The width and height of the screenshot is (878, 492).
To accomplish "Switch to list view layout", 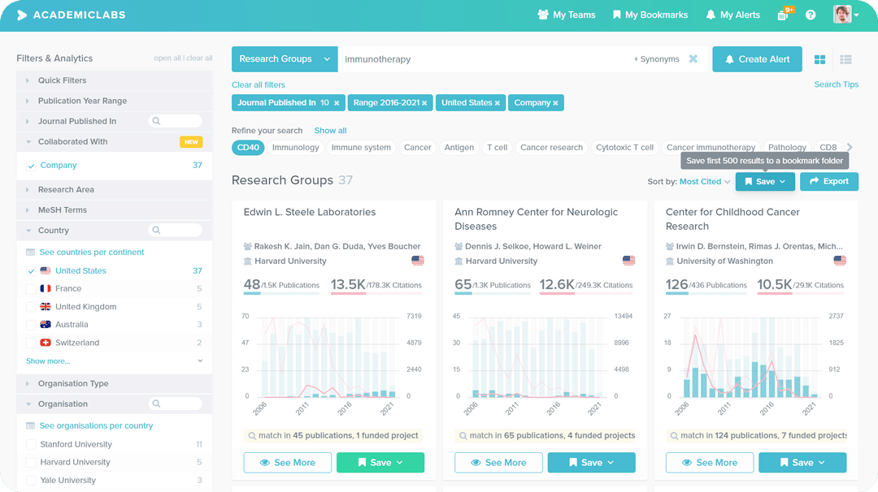I will point(846,58).
